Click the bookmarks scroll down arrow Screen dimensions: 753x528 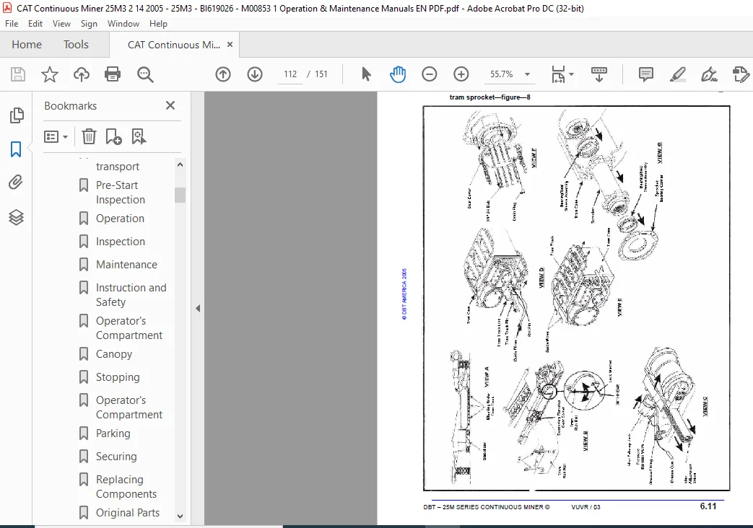(x=180, y=516)
